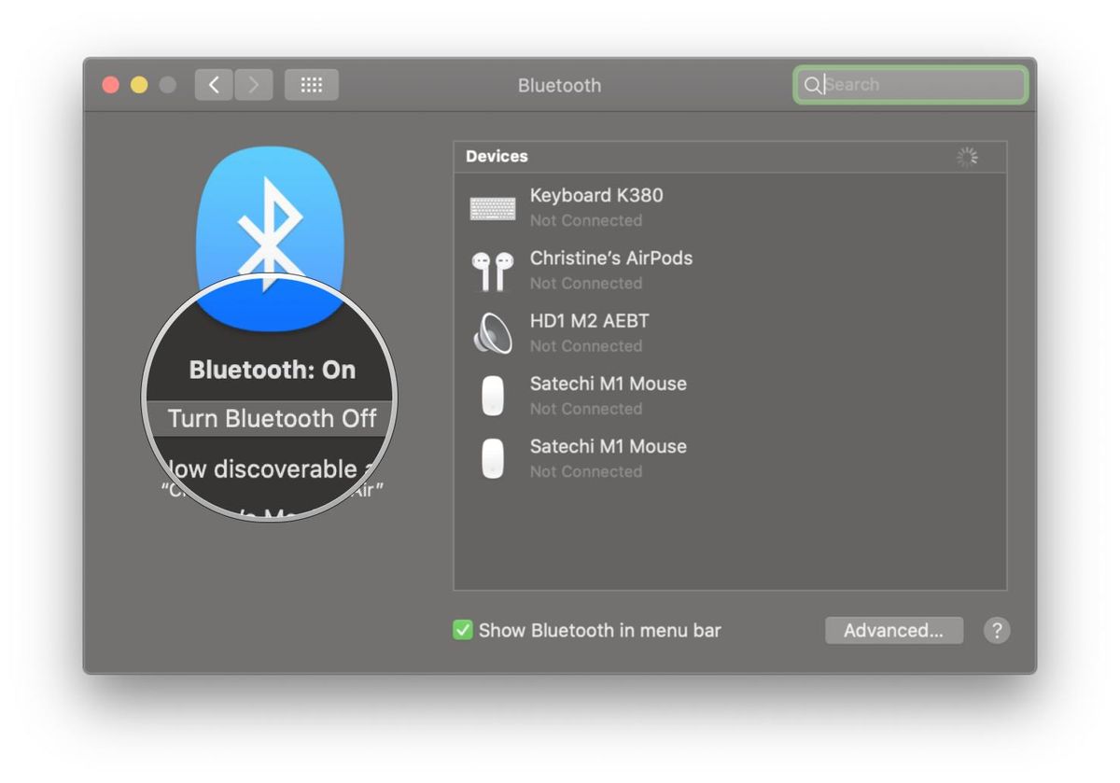
Task: Select the first Satechi M1 Mouse icon
Action: pyautogui.click(x=493, y=395)
